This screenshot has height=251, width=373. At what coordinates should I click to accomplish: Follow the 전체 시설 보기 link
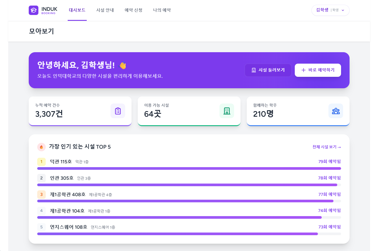point(326,147)
